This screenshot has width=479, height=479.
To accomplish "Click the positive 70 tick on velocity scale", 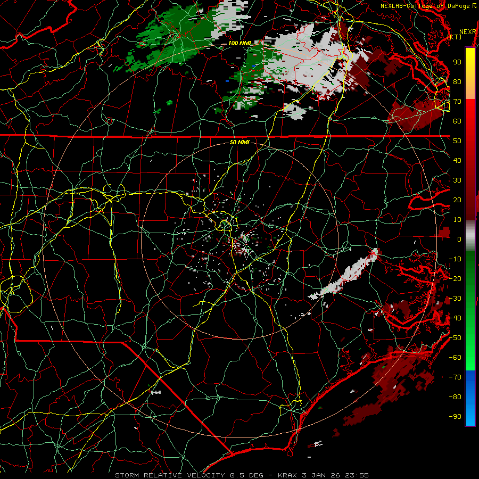I will (x=457, y=102).
